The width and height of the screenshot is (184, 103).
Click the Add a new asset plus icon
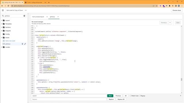pyautogui.click(x=4, y=41)
